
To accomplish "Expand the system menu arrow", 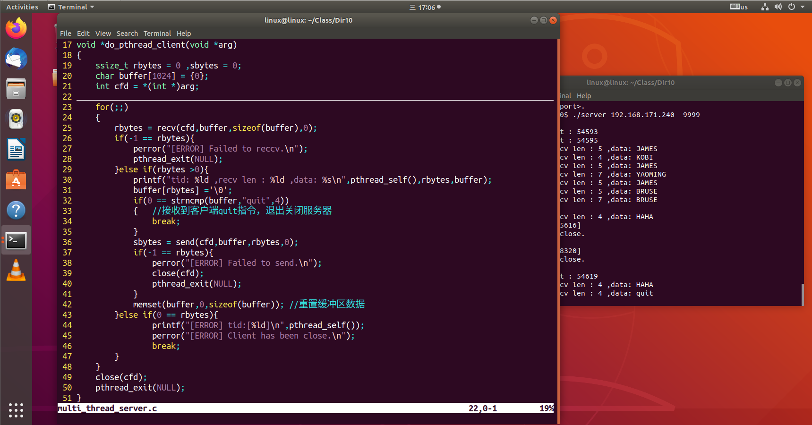I will 803,7.
